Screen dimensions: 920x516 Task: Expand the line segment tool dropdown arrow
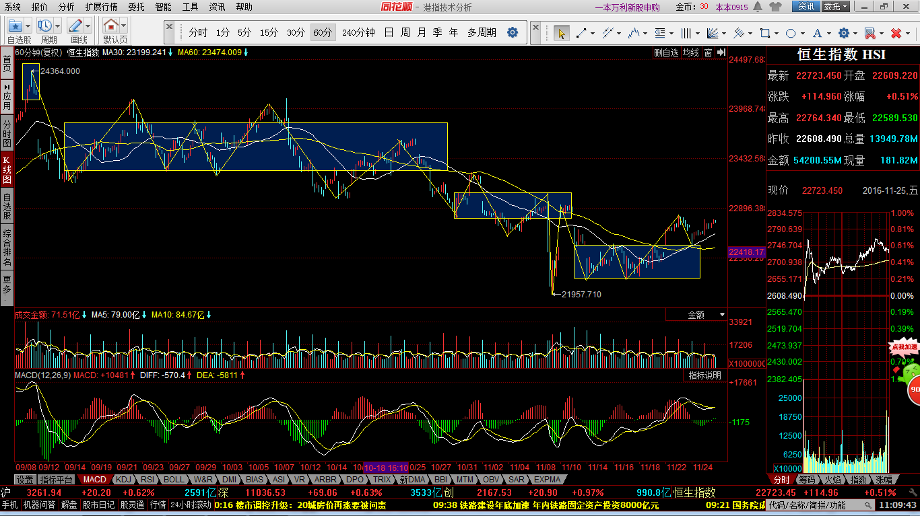point(591,33)
